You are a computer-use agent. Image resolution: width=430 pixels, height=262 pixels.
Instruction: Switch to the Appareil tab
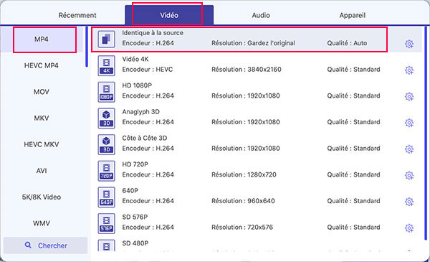(x=353, y=15)
